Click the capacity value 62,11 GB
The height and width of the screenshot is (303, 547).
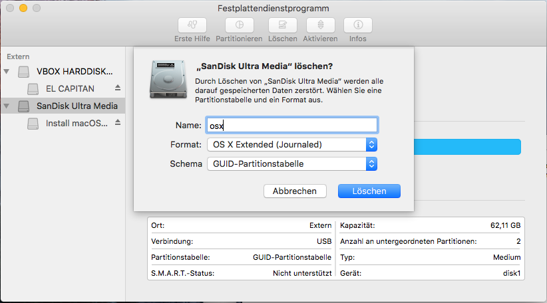505,225
